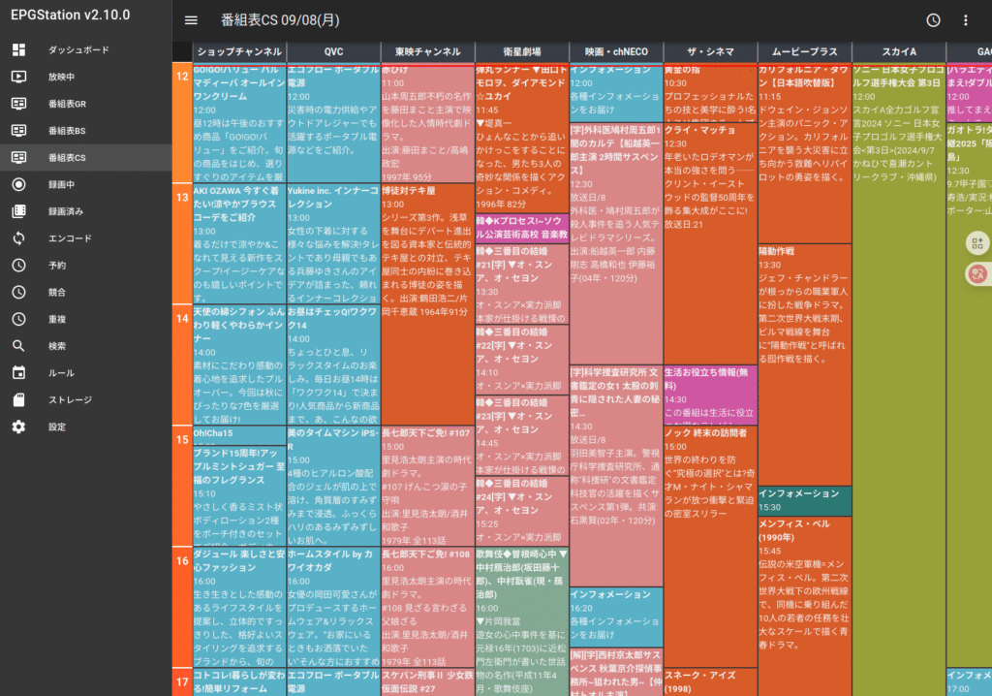Go to the encode (エンコード) page
The image size is (992, 696).
pyautogui.click(x=70, y=238)
